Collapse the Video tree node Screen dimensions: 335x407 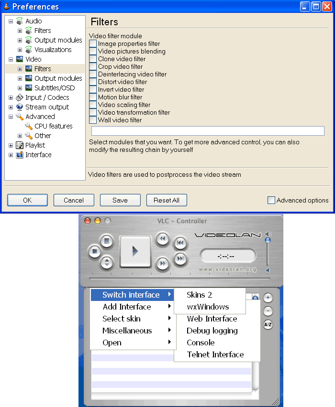(x=11, y=59)
